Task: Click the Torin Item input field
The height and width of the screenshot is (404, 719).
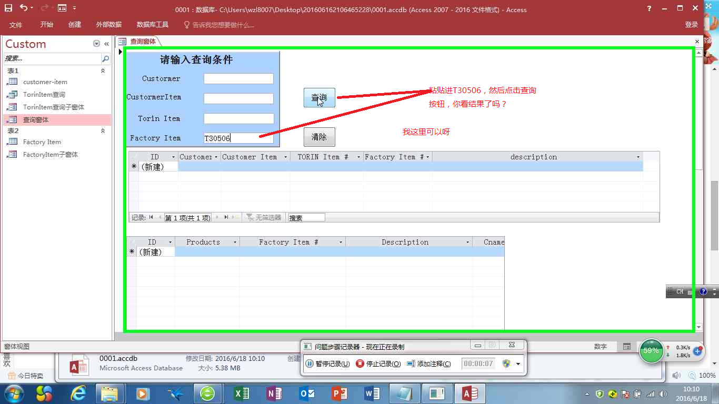Action: point(238,119)
